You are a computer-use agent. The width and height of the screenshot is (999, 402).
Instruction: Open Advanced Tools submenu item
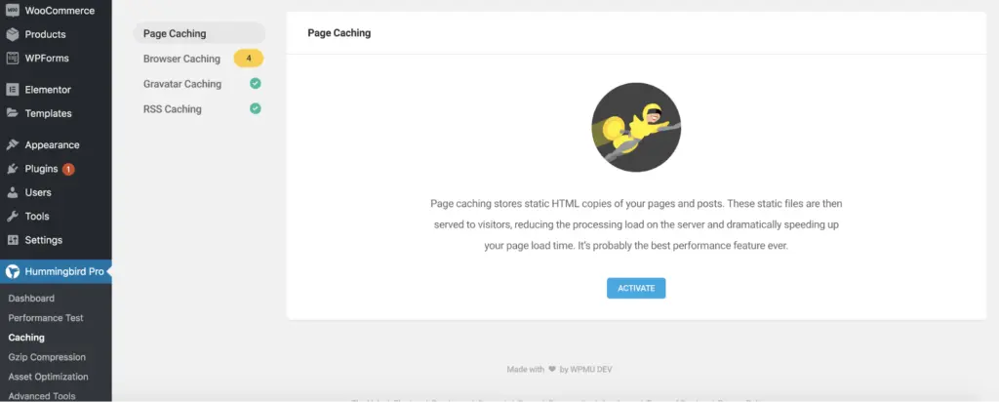click(42, 396)
